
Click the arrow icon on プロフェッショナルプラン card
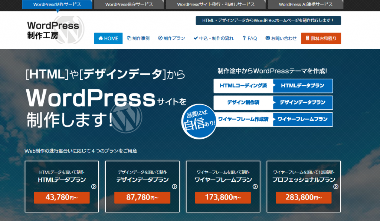pyautogui.click(x=335, y=187)
